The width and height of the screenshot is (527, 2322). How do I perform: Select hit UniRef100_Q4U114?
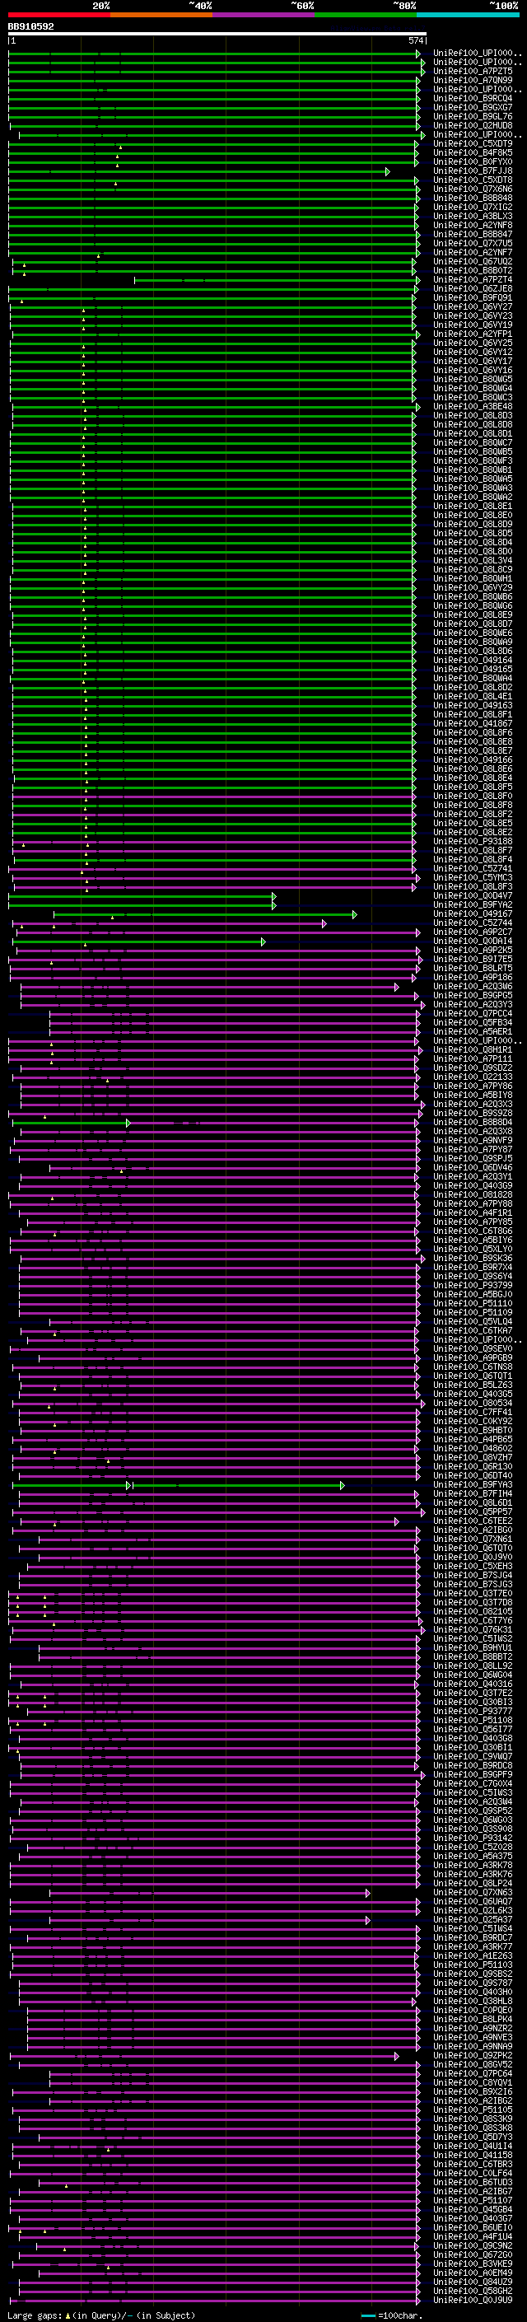(473, 2147)
